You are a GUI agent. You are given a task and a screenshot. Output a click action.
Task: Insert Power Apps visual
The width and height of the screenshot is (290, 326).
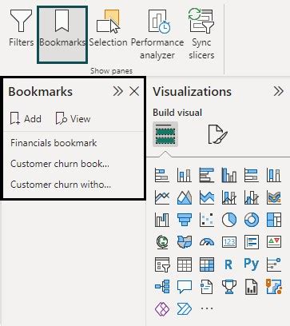coord(162,309)
